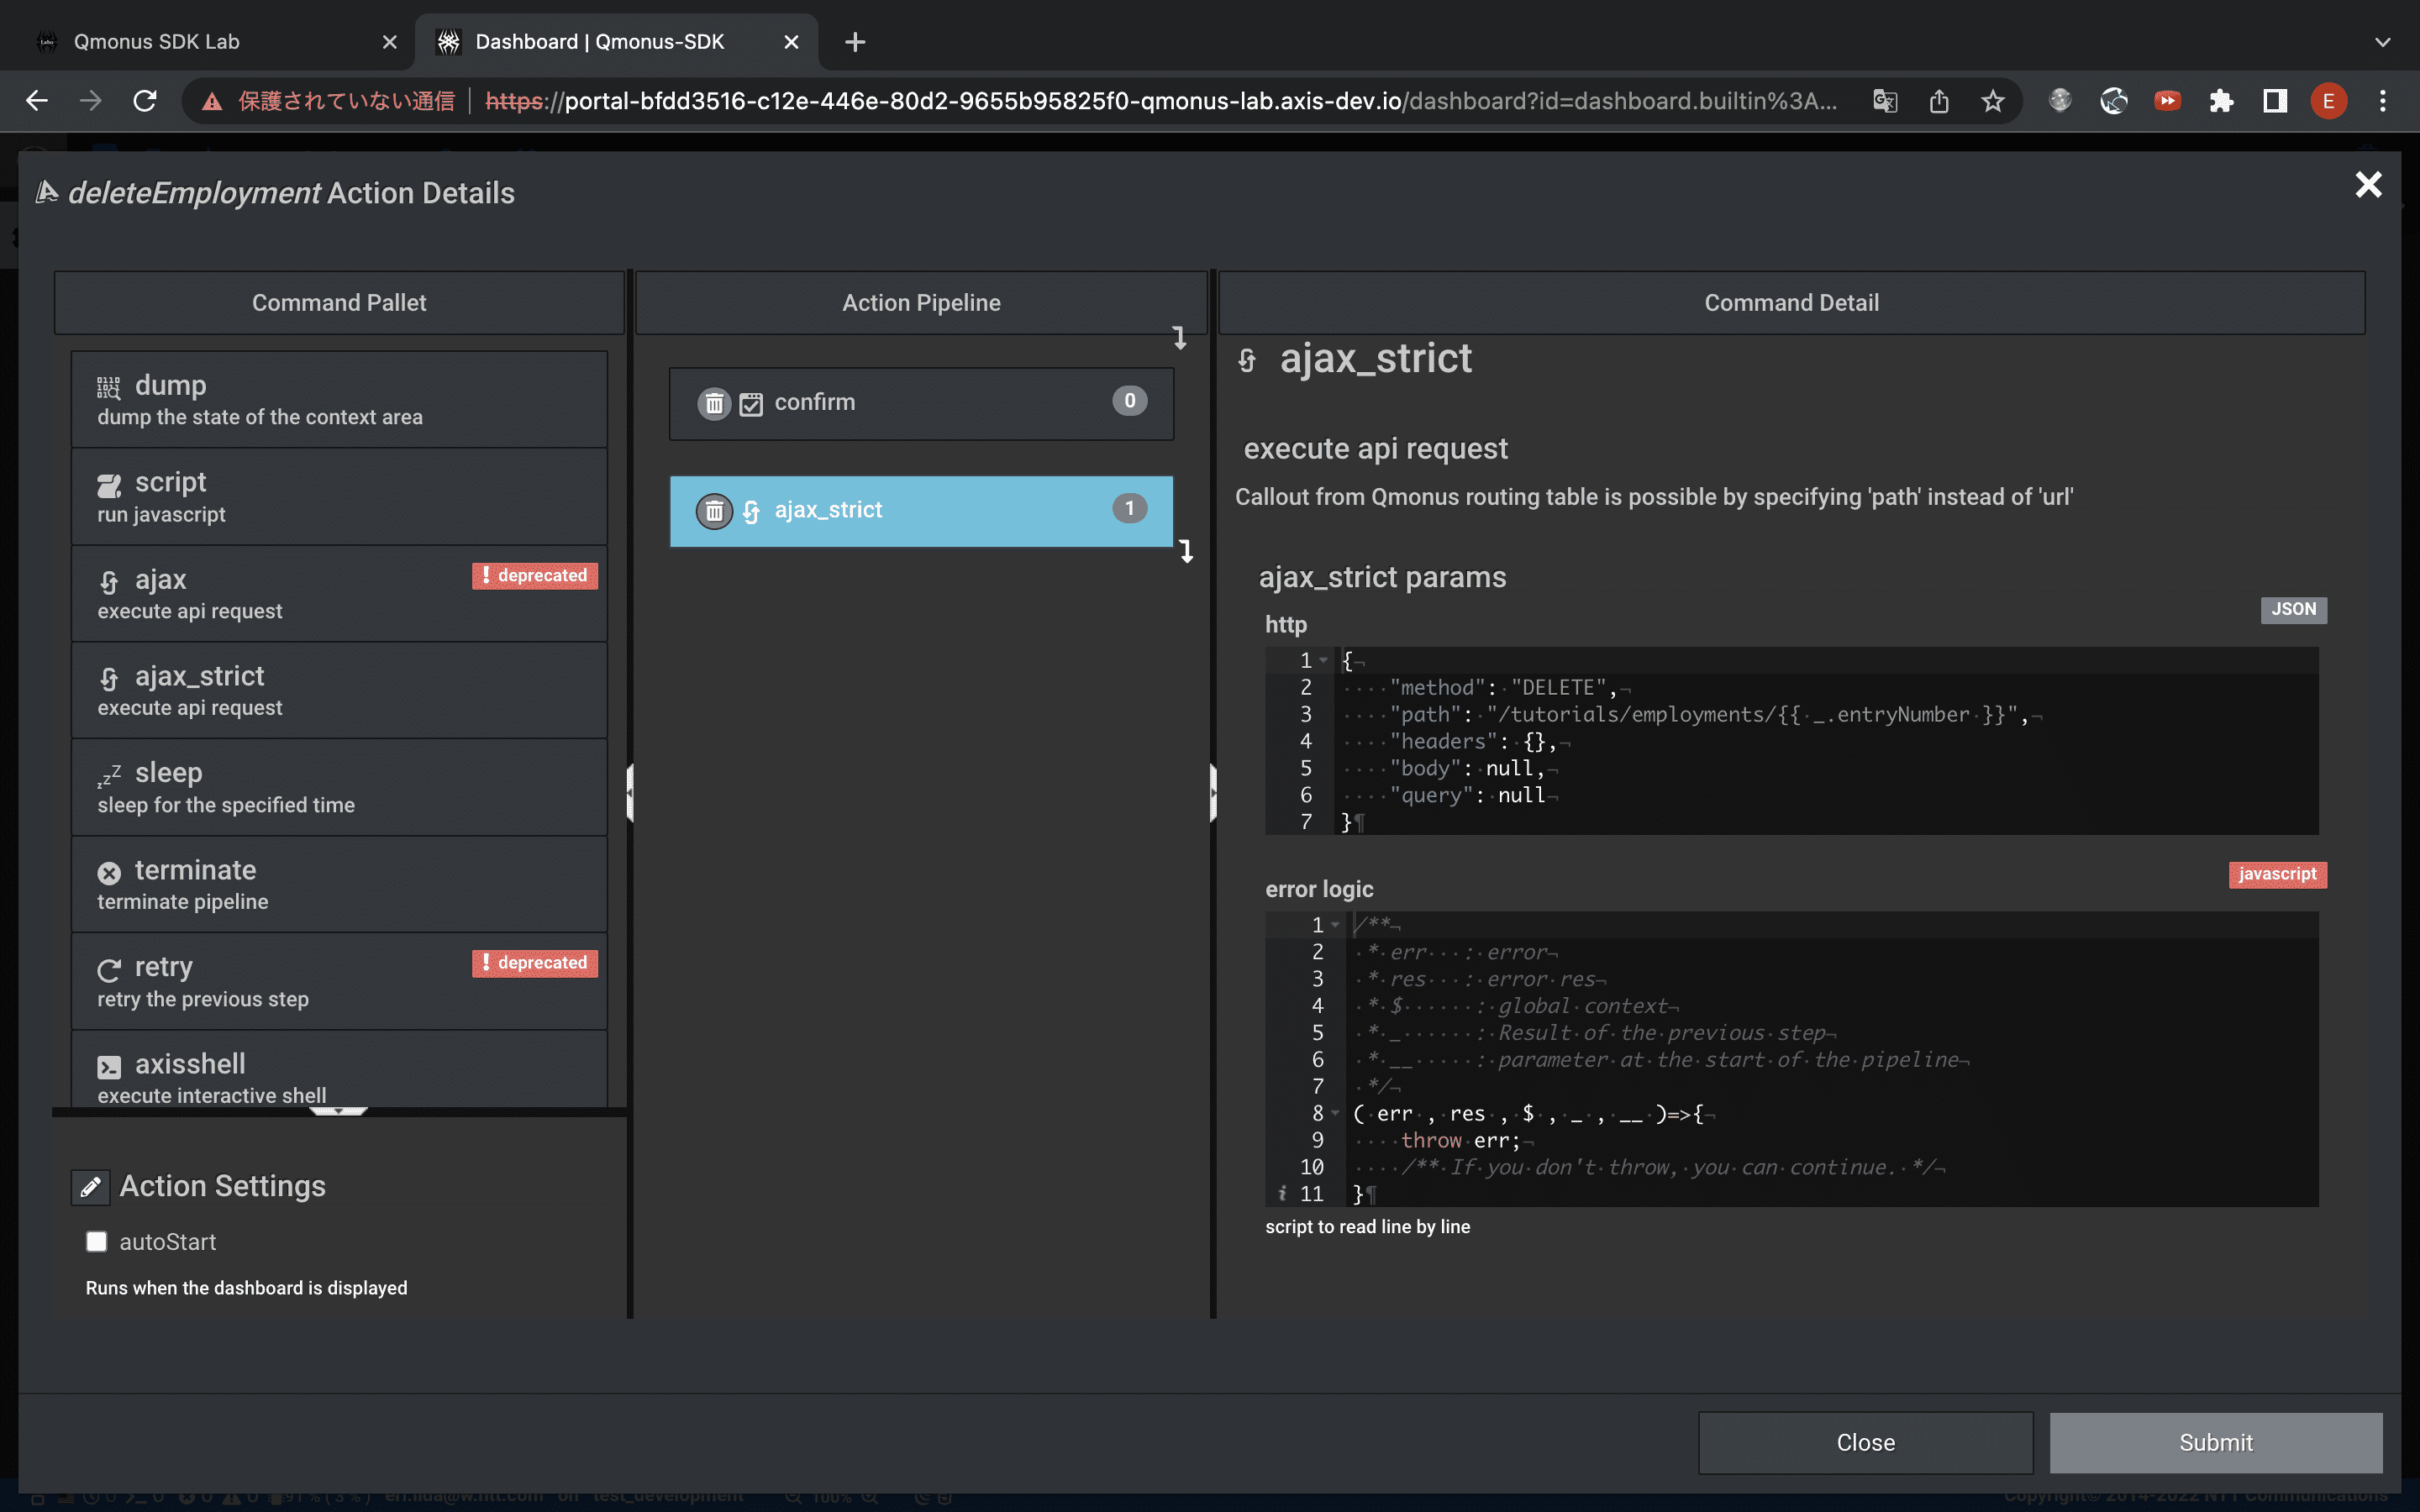Image resolution: width=2420 pixels, height=1512 pixels.
Task: Click the Command Detail header
Action: coord(1791,303)
